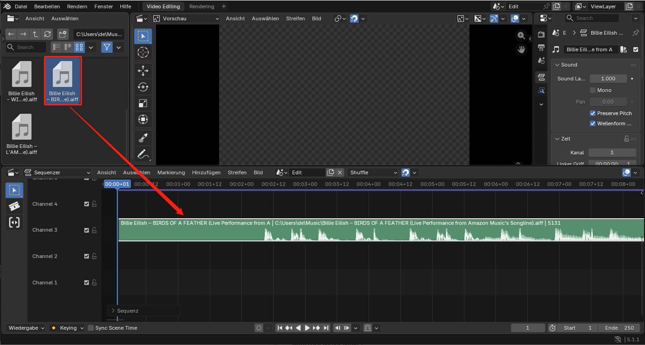The width and height of the screenshot is (645, 345).
Task: Open the Rendern menu
Action: [x=77, y=6]
